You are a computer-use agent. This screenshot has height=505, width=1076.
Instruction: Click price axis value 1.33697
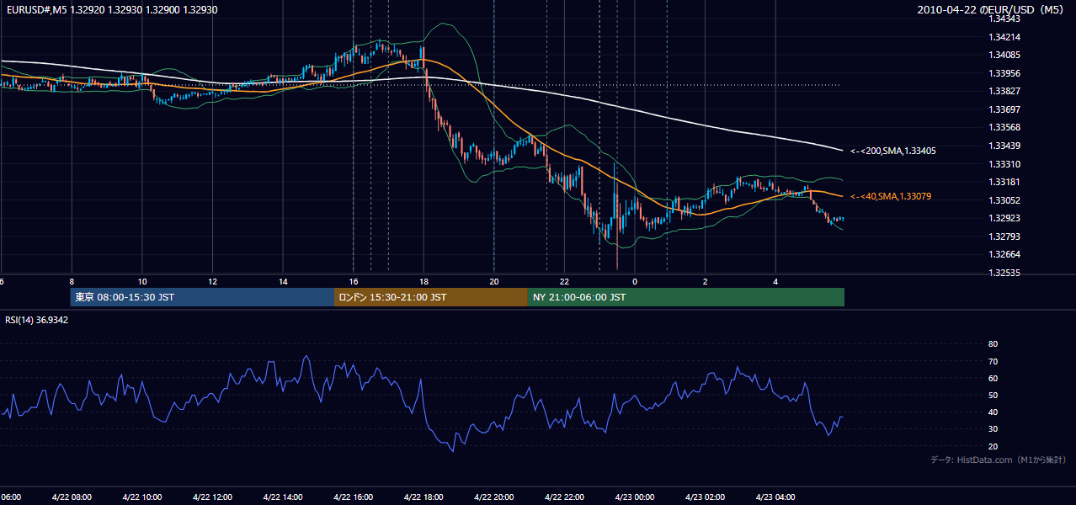[x=1004, y=109]
